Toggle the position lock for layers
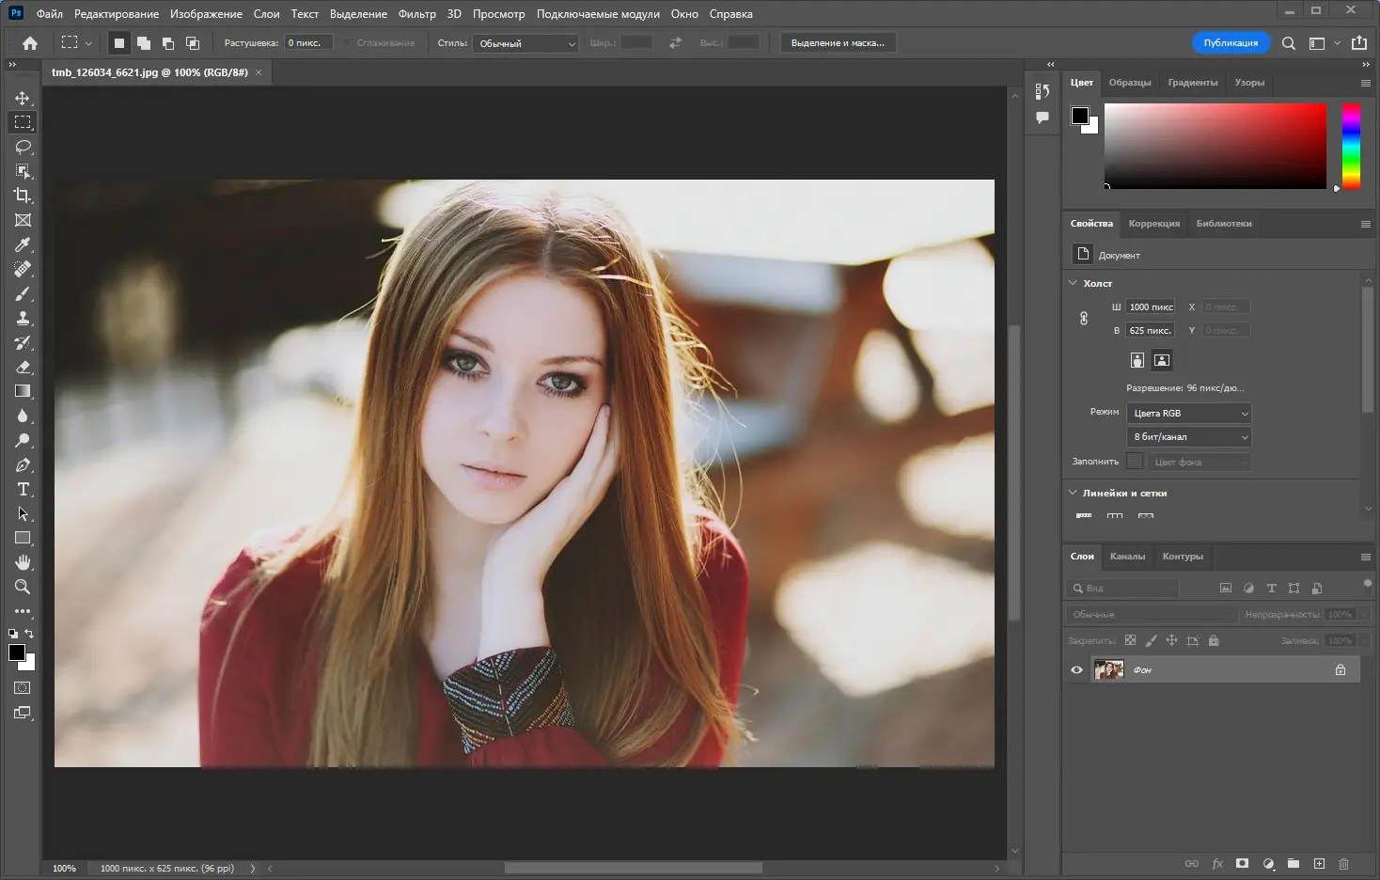The image size is (1380, 880). click(1171, 640)
